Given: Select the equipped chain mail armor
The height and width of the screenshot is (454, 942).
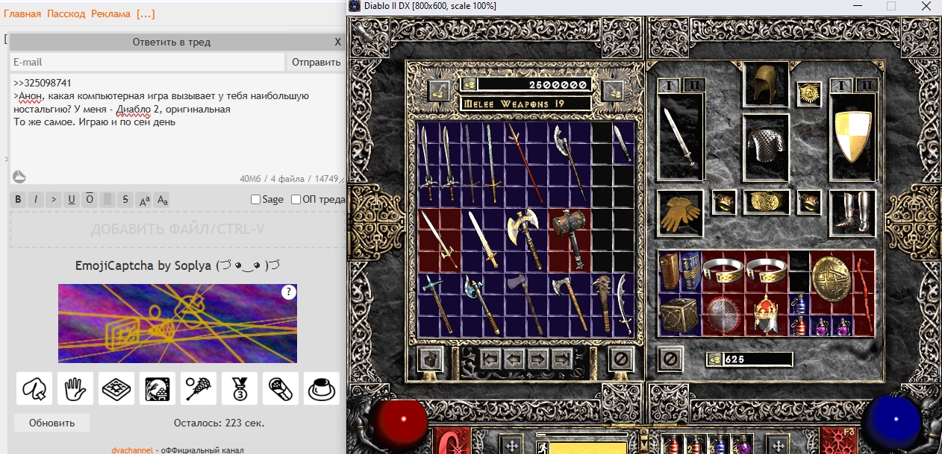Looking at the screenshot, I should (766, 148).
